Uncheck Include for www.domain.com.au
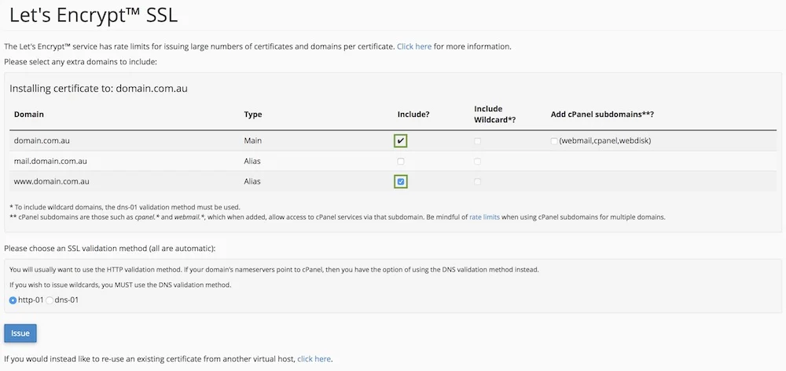 tap(401, 182)
